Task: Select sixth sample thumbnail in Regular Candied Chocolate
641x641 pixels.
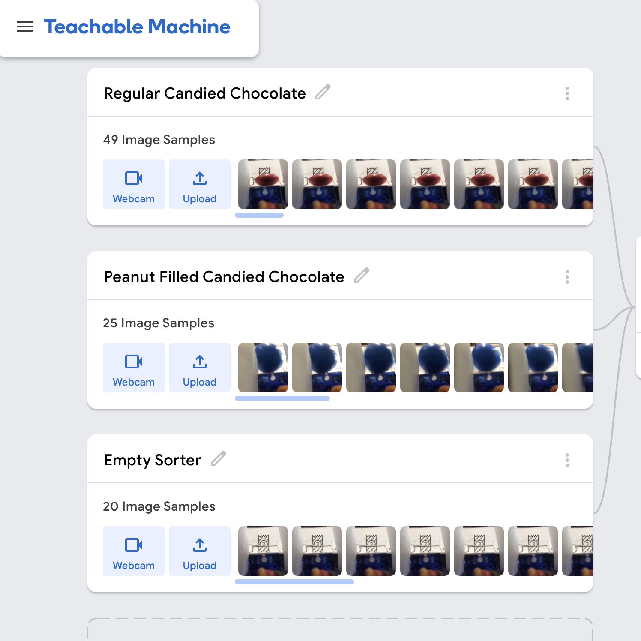Action: [x=533, y=184]
